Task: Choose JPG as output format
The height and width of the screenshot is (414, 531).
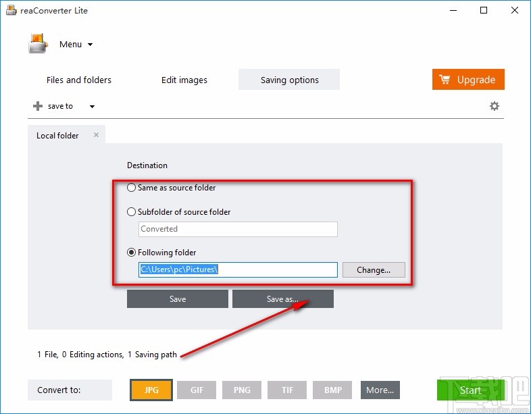Action: tap(151, 390)
